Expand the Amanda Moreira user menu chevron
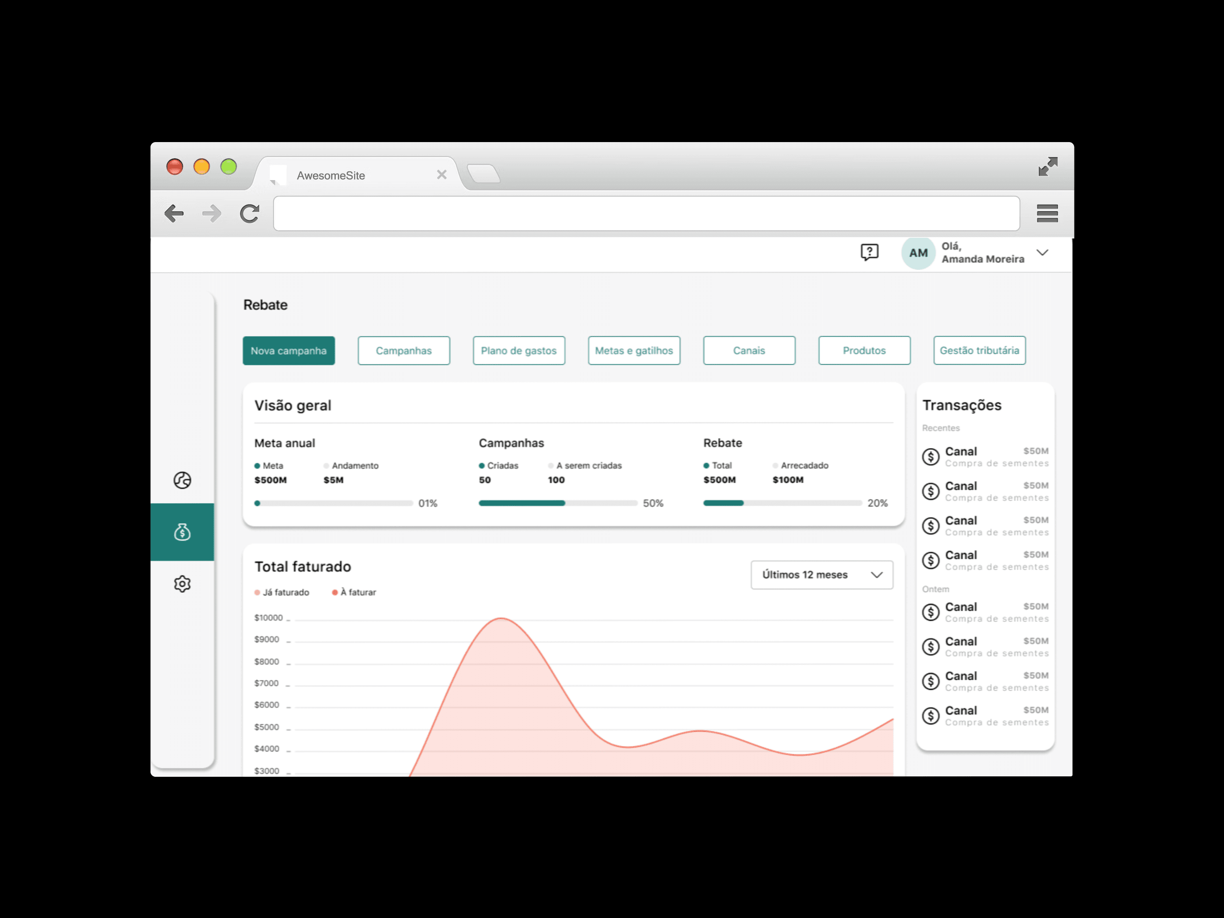 coord(1043,253)
